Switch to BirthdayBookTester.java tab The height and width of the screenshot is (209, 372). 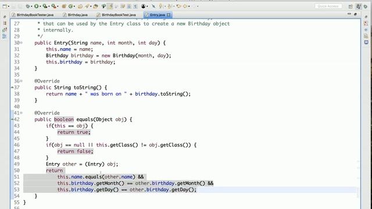[35, 15]
